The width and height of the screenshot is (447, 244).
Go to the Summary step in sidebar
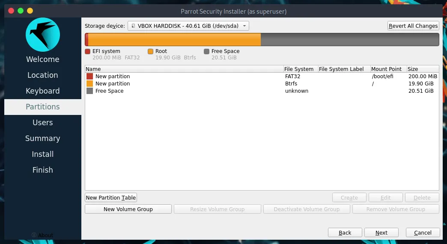pyautogui.click(x=43, y=138)
